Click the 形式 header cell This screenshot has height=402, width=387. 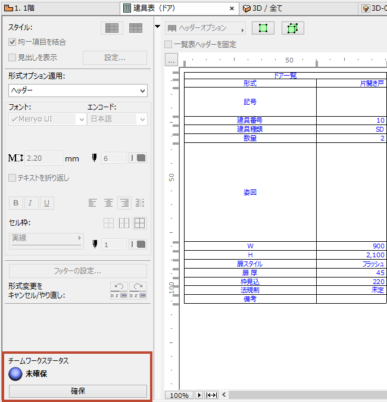point(250,83)
